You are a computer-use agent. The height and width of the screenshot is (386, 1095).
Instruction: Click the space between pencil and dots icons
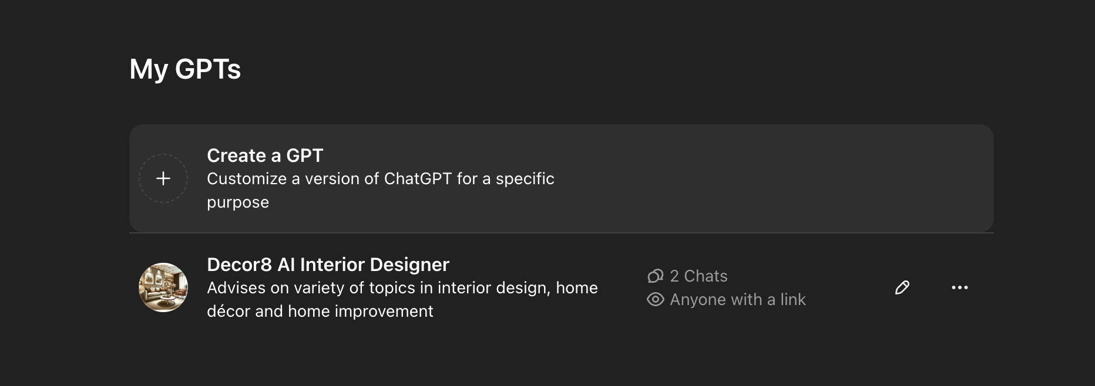(931, 287)
